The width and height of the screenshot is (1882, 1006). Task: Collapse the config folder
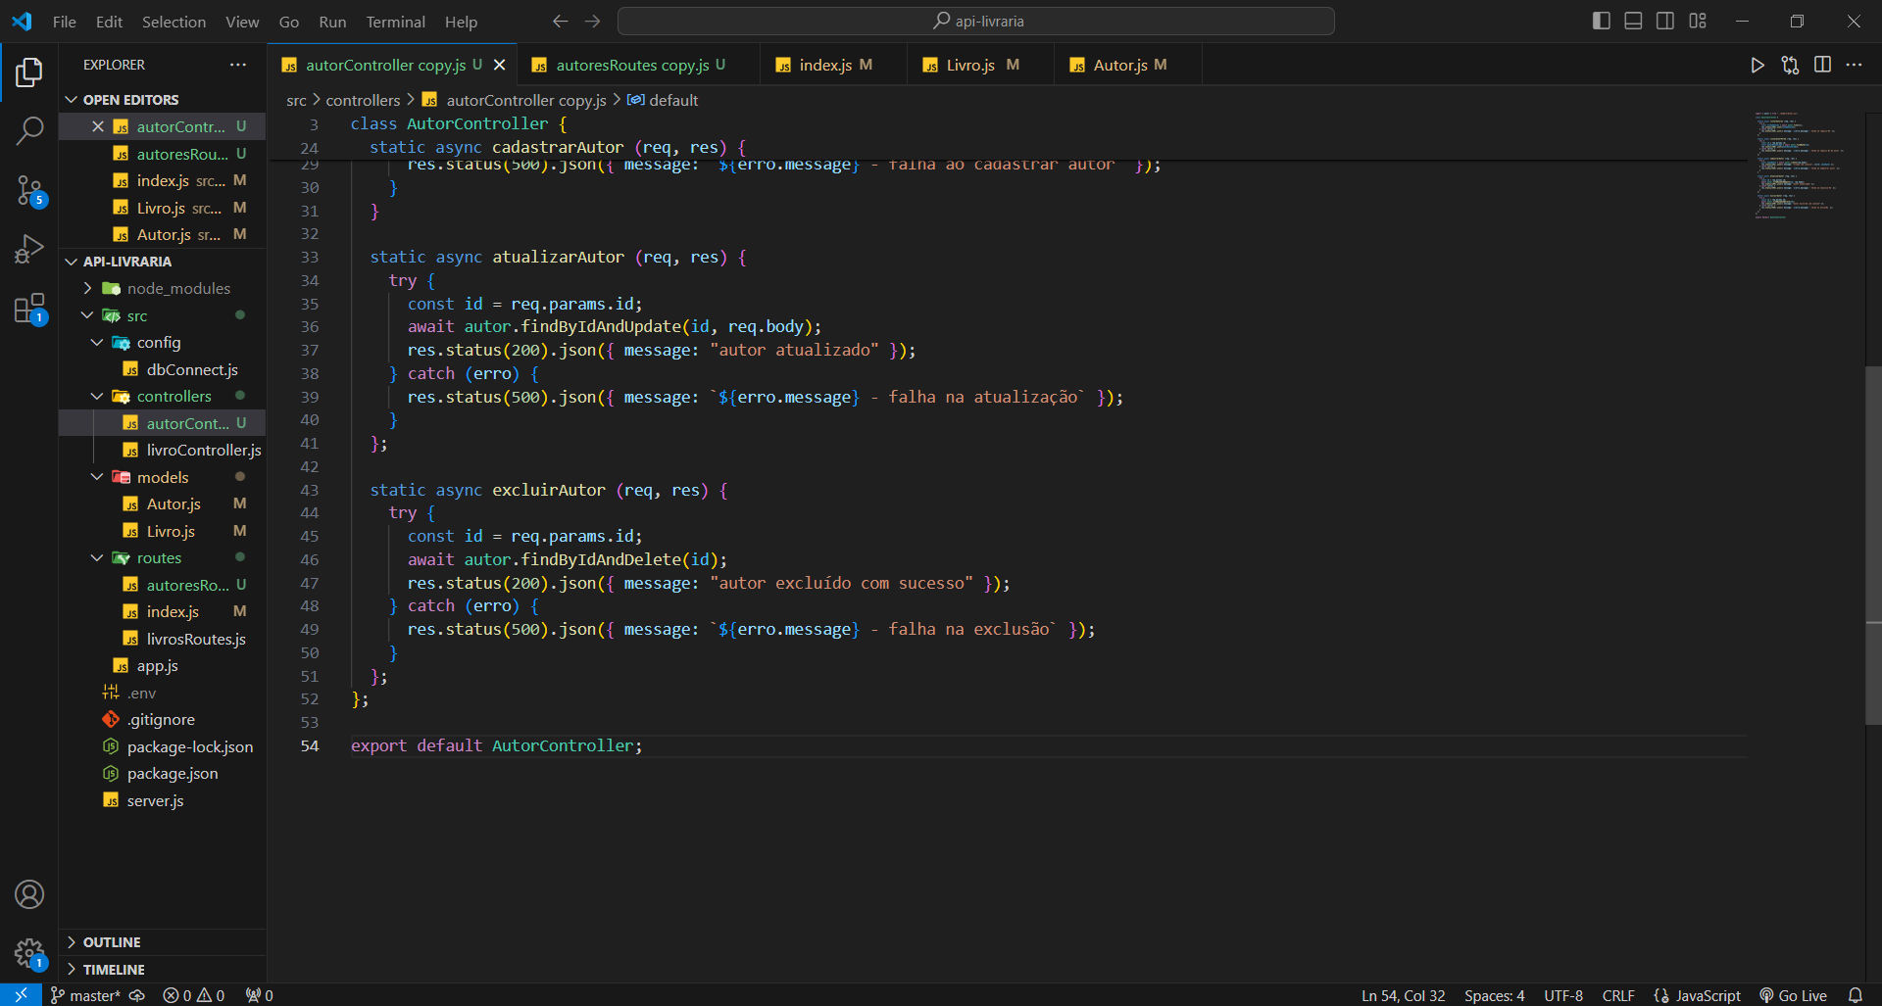pyautogui.click(x=163, y=342)
